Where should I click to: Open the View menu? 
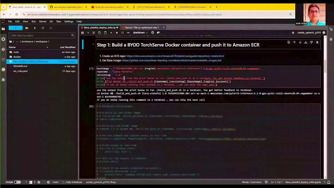coord(25,21)
